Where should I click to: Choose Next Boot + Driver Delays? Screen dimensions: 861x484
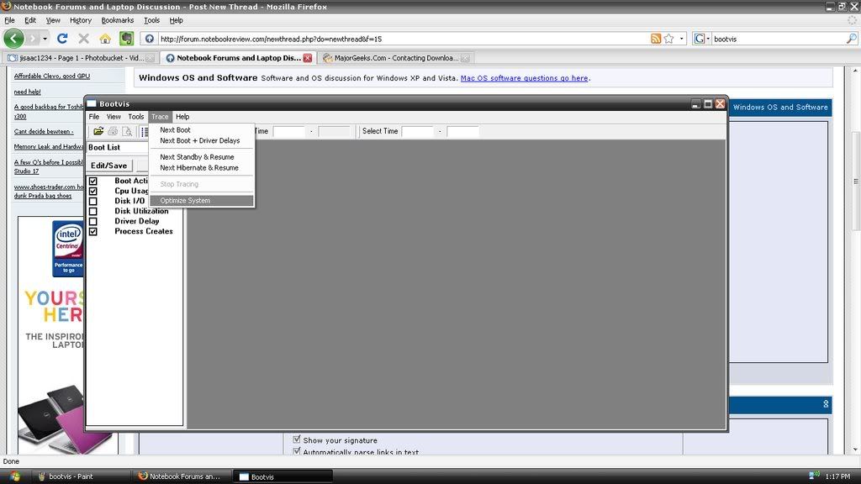pyautogui.click(x=202, y=140)
